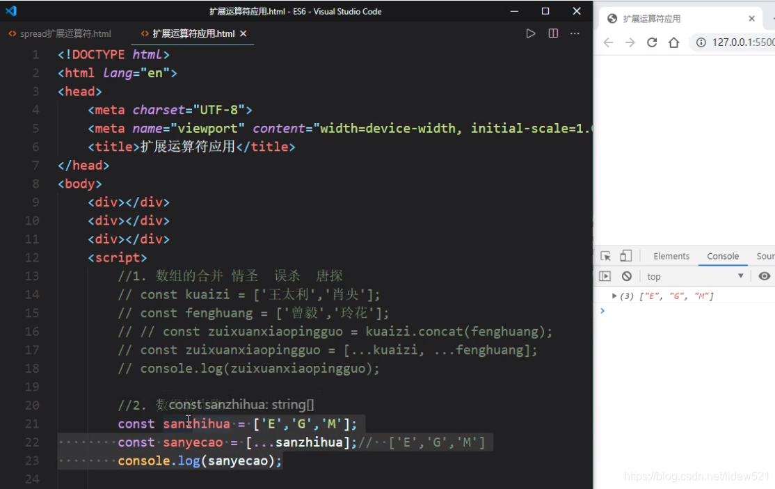The width and height of the screenshot is (775, 489).
Task: Click const sanyecao declaration on line 22
Action: coord(170,442)
